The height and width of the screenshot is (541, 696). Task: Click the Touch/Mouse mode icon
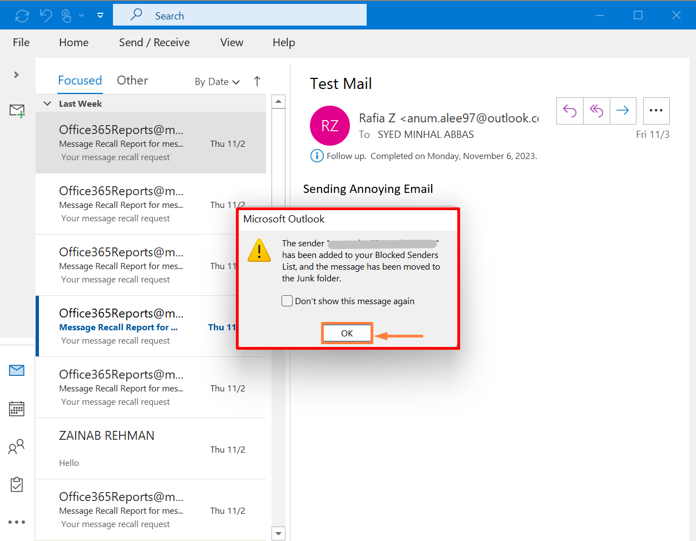[67, 16]
